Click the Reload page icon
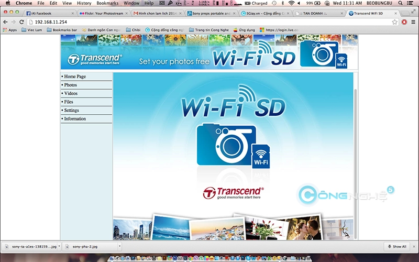The height and width of the screenshot is (262, 419). coord(21,22)
